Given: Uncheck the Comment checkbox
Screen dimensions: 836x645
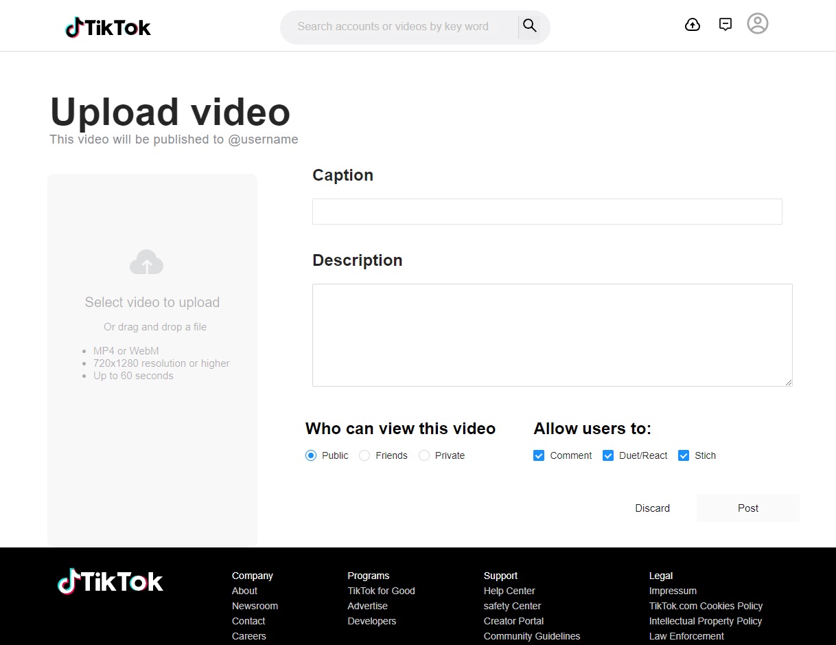Looking at the screenshot, I should [539, 455].
